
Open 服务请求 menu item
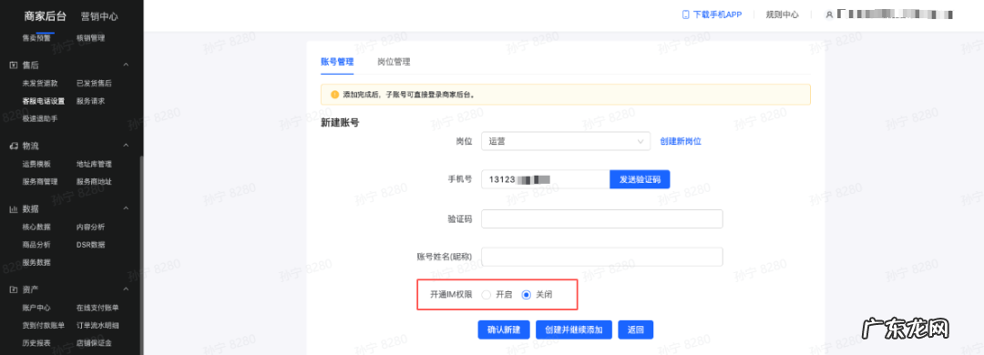(90, 100)
